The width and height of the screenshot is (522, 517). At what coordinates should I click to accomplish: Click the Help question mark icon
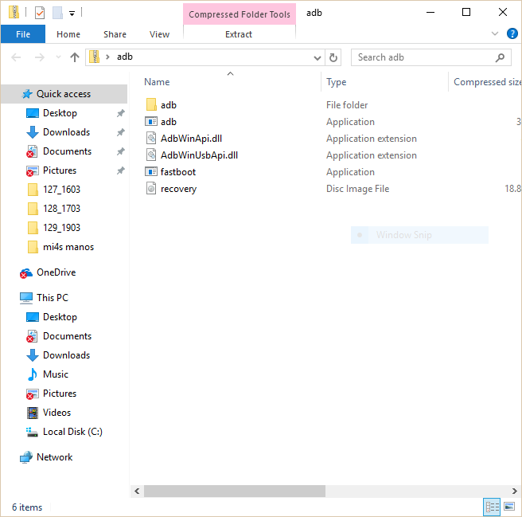[512, 33]
